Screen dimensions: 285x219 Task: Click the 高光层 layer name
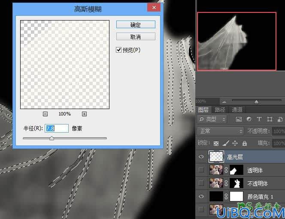pyautogui.click(x=235, y=157)
